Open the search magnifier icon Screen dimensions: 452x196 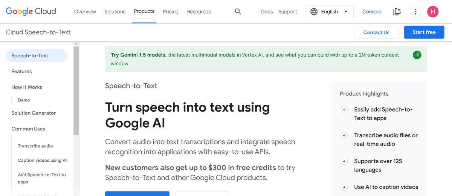click(x=238, y=12)
